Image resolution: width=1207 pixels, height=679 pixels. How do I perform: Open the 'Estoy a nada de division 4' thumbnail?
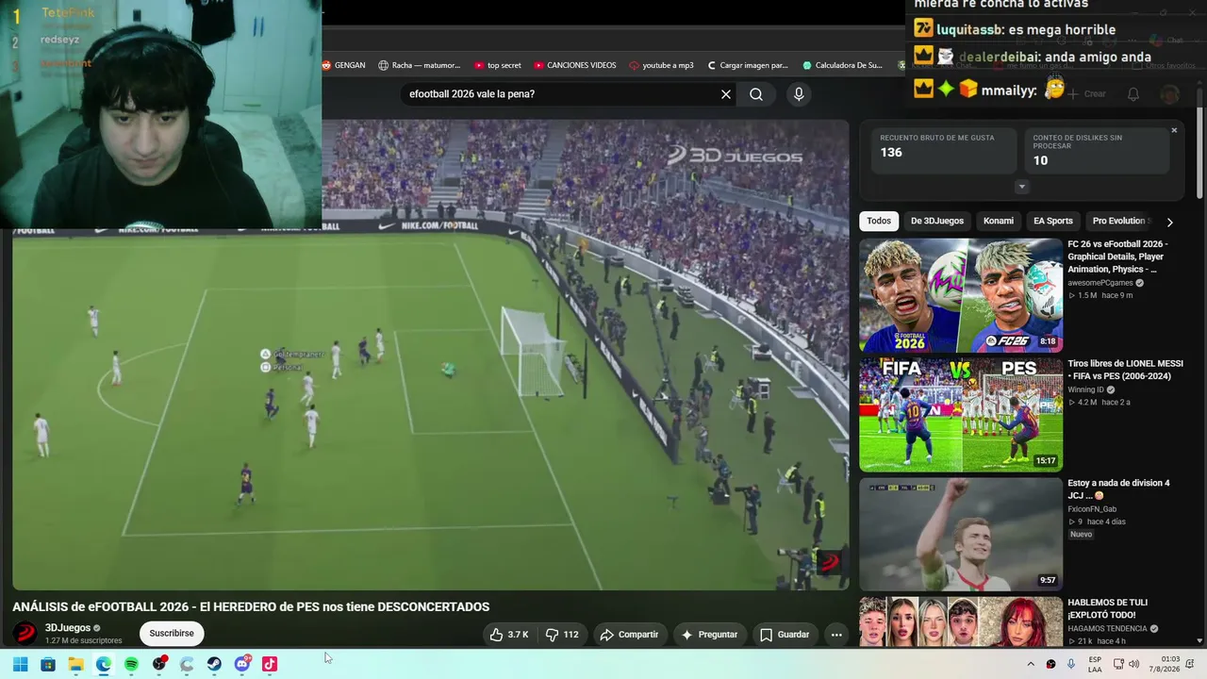pyautogui.click(x=961, y=534)
